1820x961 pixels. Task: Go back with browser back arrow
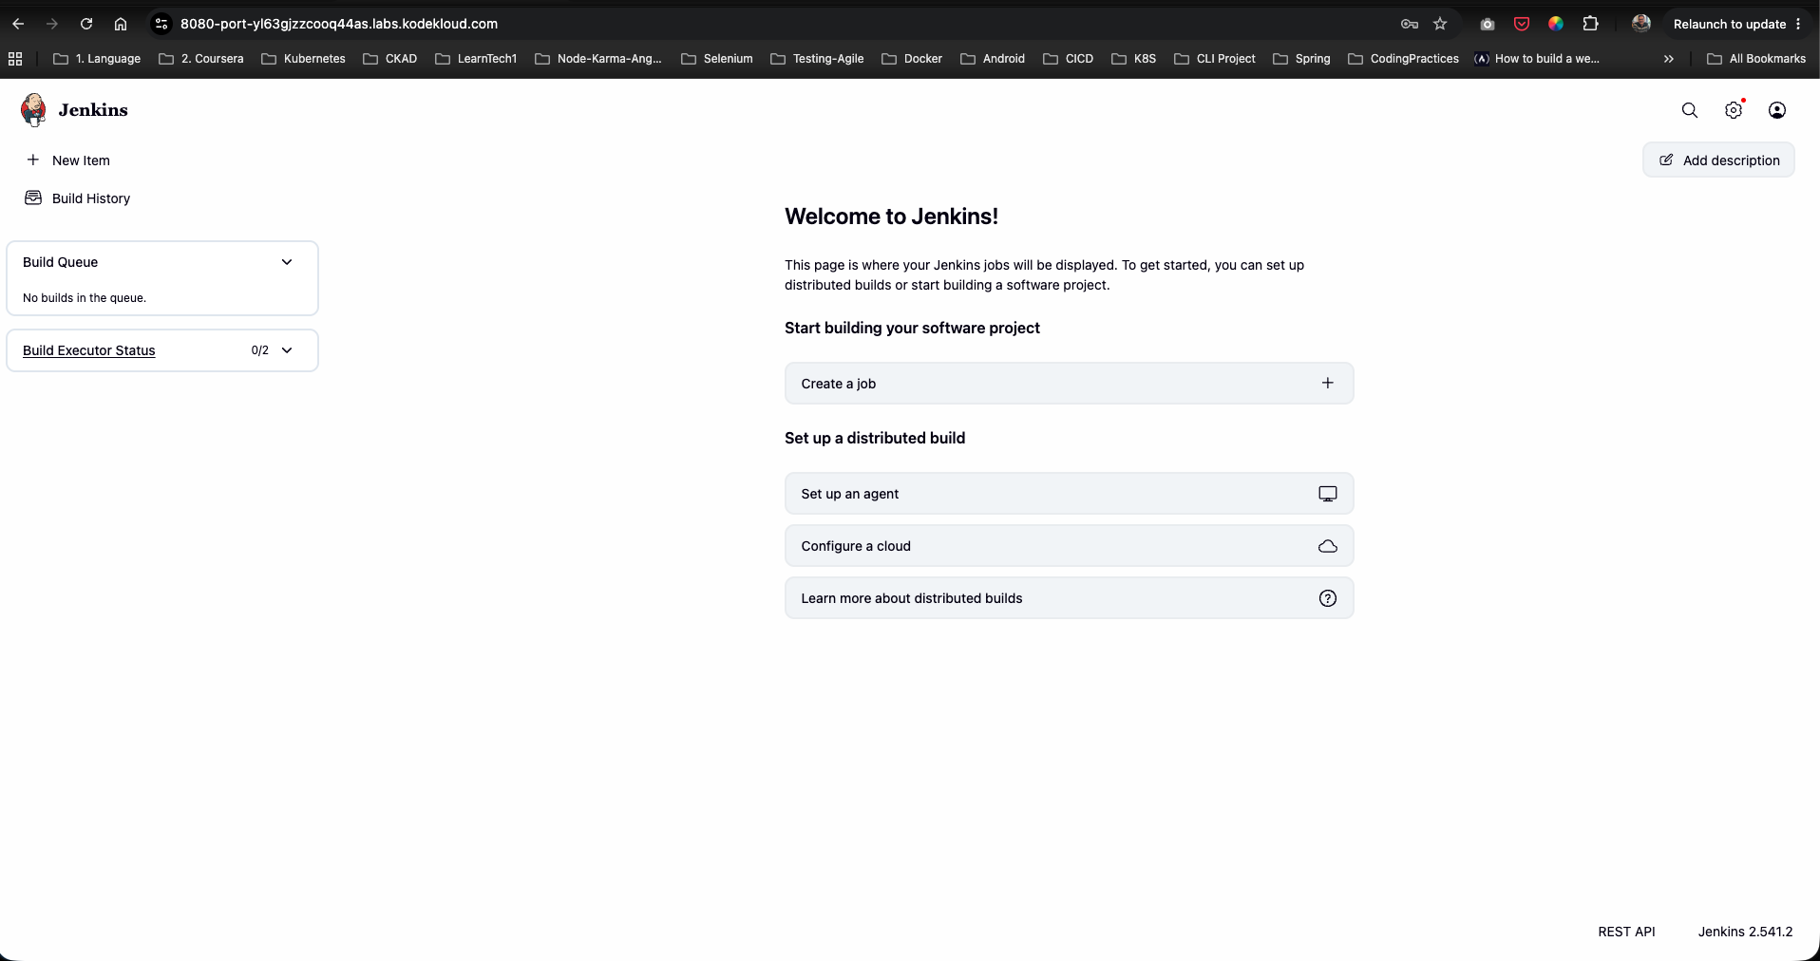[x=18, y=24]
